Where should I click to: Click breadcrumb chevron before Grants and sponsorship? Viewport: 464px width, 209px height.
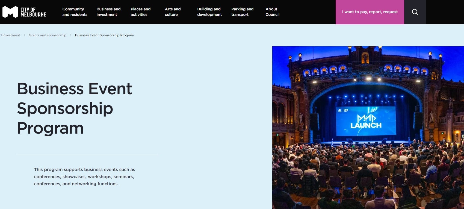[x=25, y=35]
